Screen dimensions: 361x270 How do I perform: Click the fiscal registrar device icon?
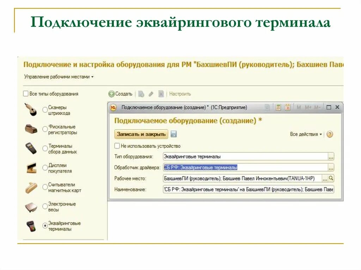(31, 129)
